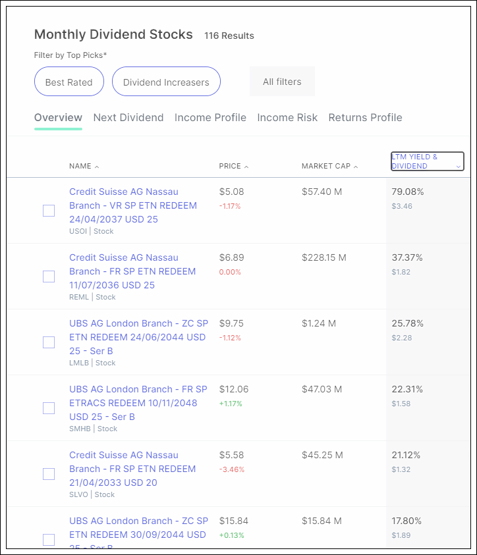Click the $3.46 dividend amount
Image resolution: width=477 pixels, height=555 pixels.
coord(402,206)
